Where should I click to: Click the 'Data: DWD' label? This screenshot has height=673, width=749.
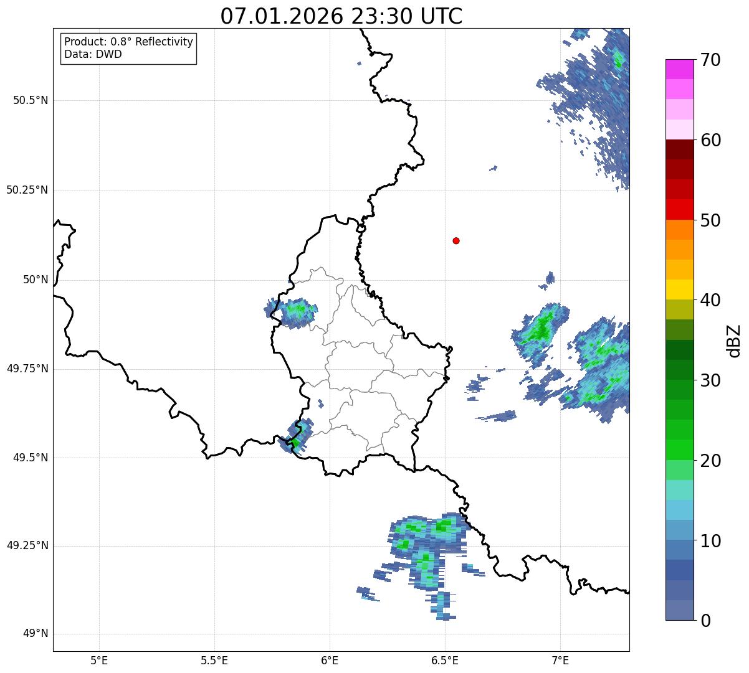(x=93, y=54)
